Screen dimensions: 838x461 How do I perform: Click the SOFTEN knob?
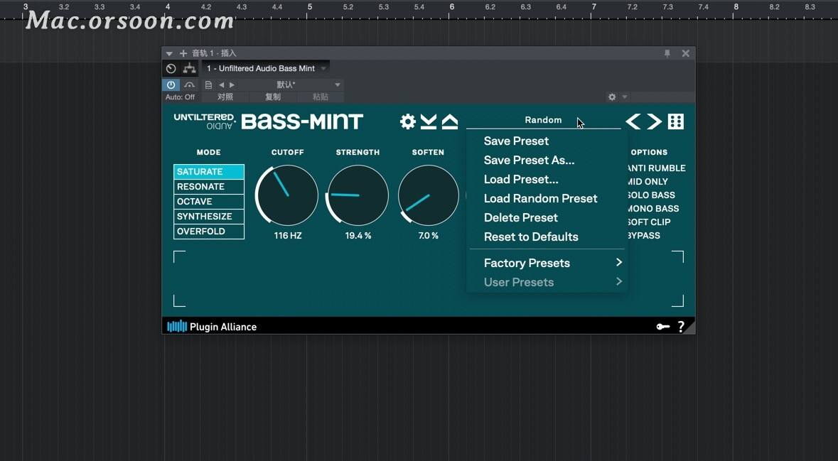[x=428, y=195]
